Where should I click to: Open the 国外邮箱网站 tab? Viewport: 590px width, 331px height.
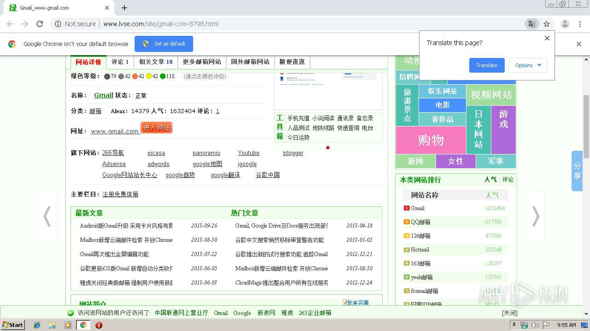tap(250, 62)
